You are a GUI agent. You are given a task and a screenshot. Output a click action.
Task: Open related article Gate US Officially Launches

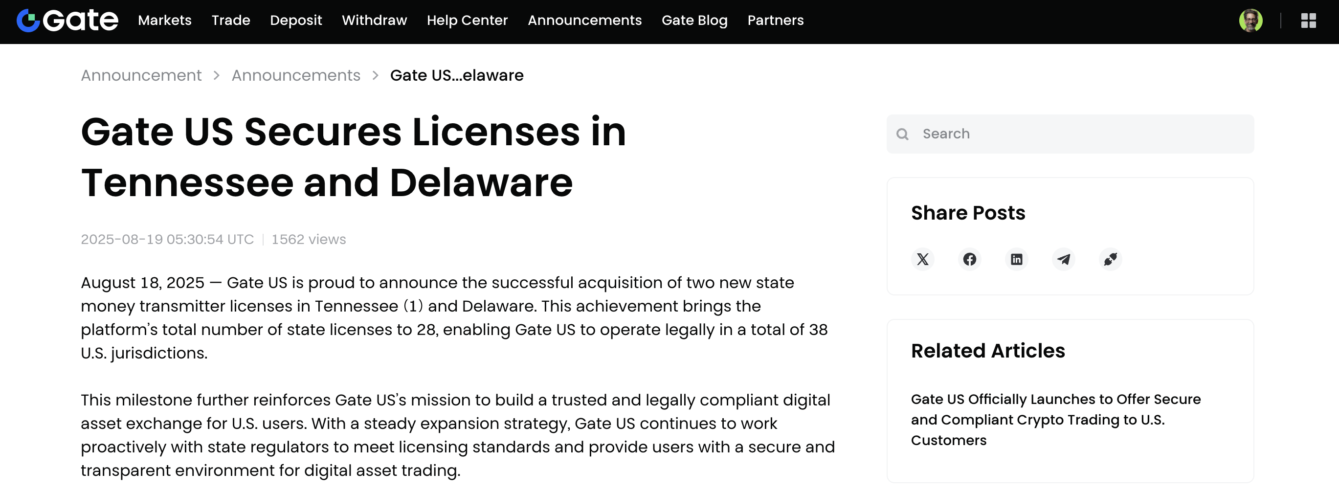click(1056, 420)
